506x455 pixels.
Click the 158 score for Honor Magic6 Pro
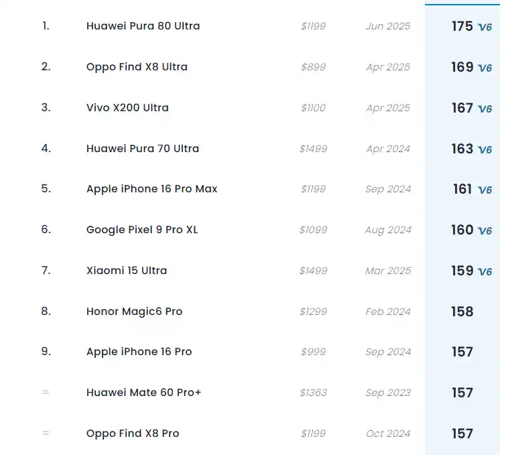click(x=462, y=312)
